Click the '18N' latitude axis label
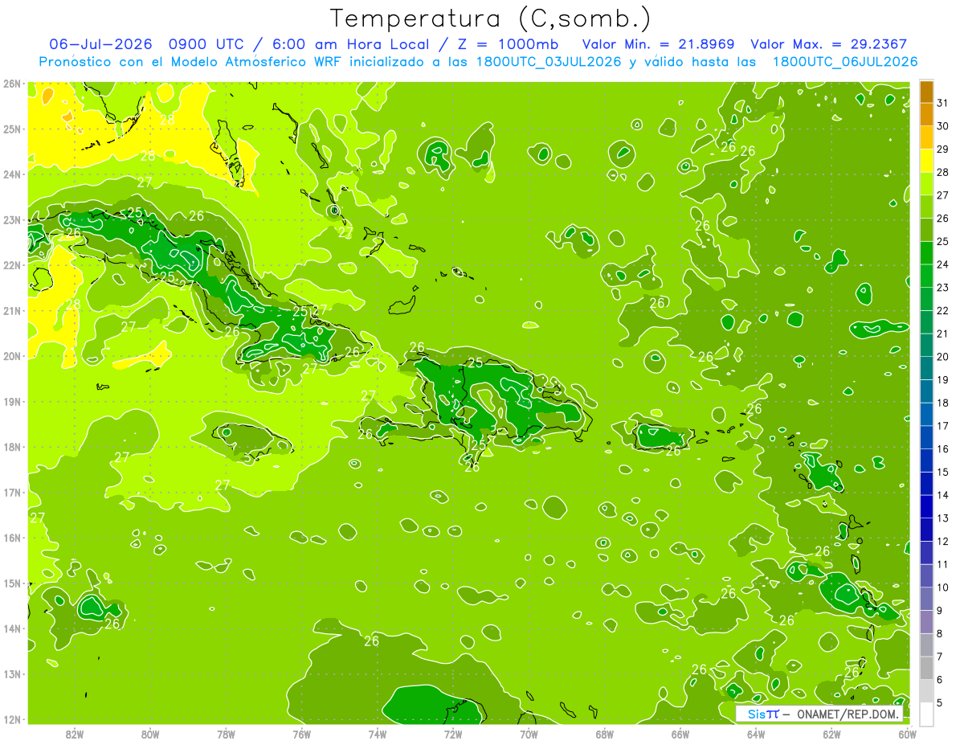 [11, 447]
